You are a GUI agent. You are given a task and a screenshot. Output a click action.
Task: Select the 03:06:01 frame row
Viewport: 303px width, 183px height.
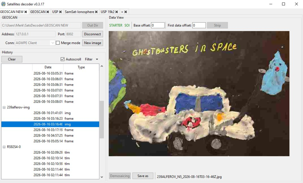tap(50, 79)
